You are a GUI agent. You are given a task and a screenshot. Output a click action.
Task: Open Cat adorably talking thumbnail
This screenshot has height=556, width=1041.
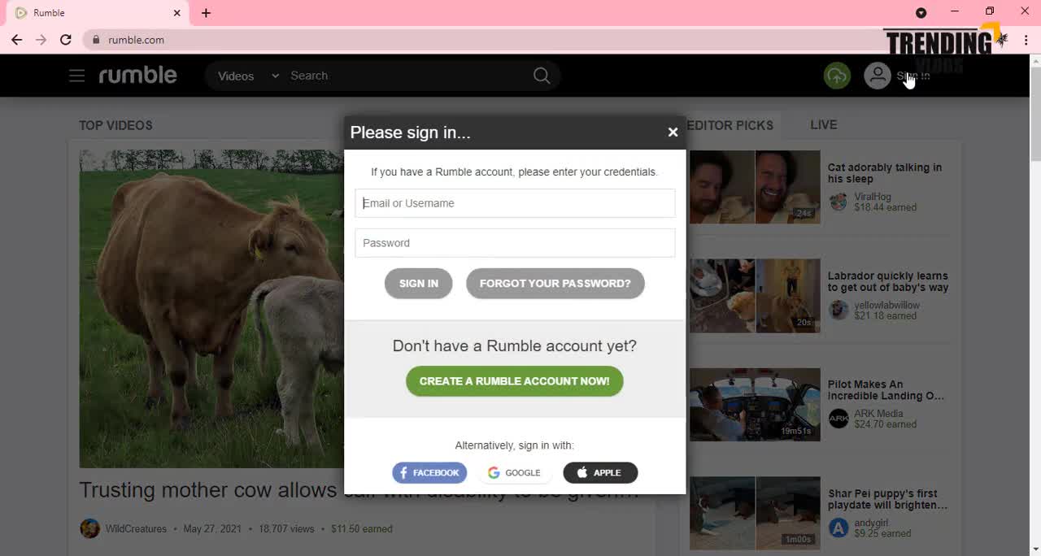tap(755, 187)
